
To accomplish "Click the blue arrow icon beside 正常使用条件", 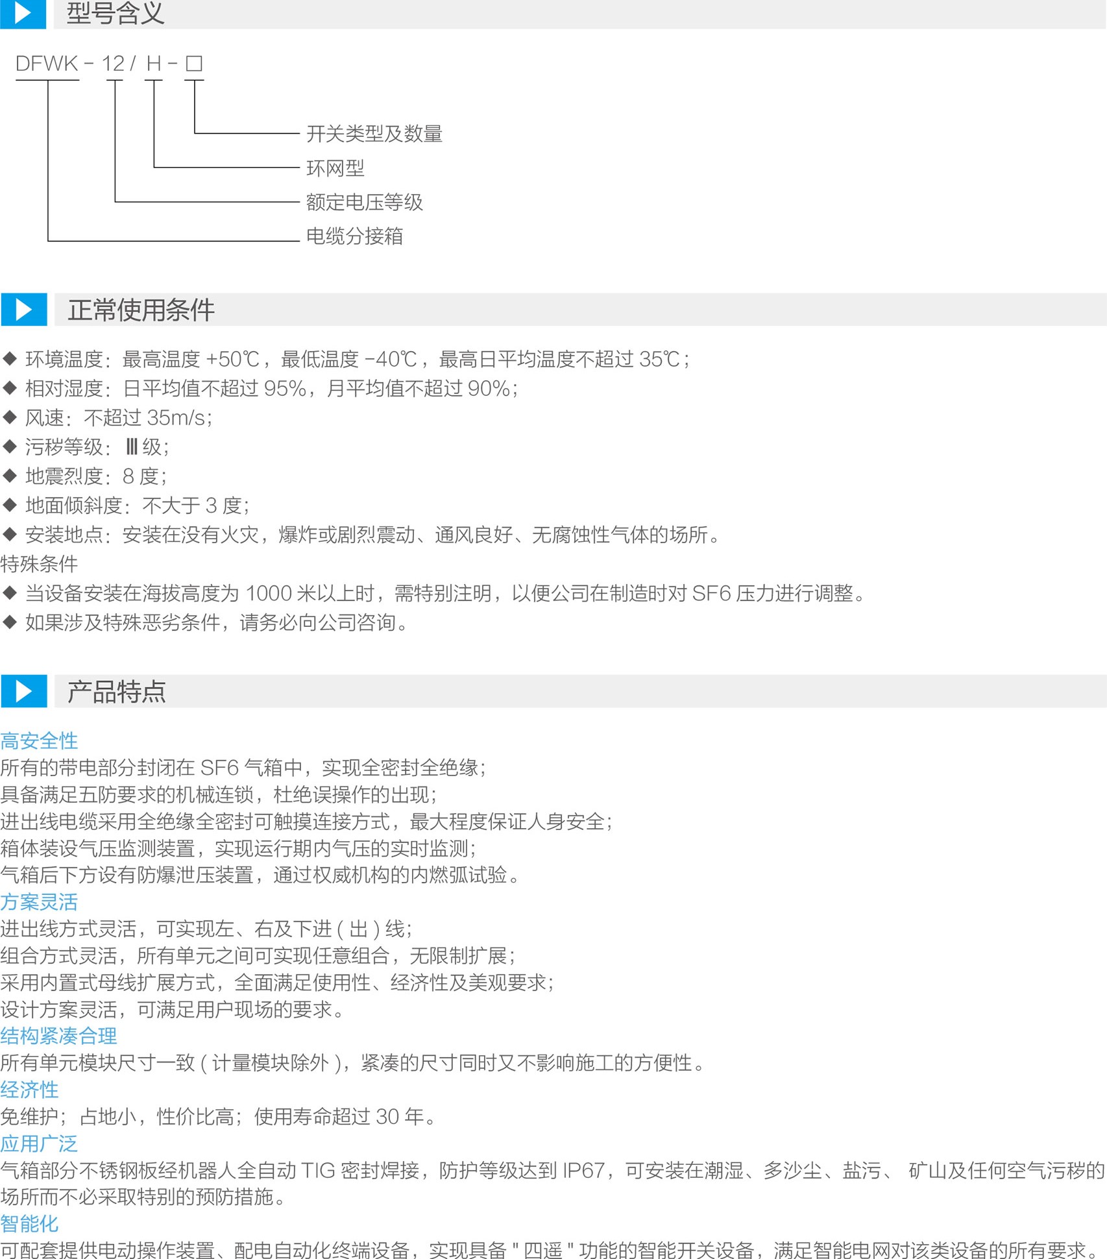I will coord(23,310).
